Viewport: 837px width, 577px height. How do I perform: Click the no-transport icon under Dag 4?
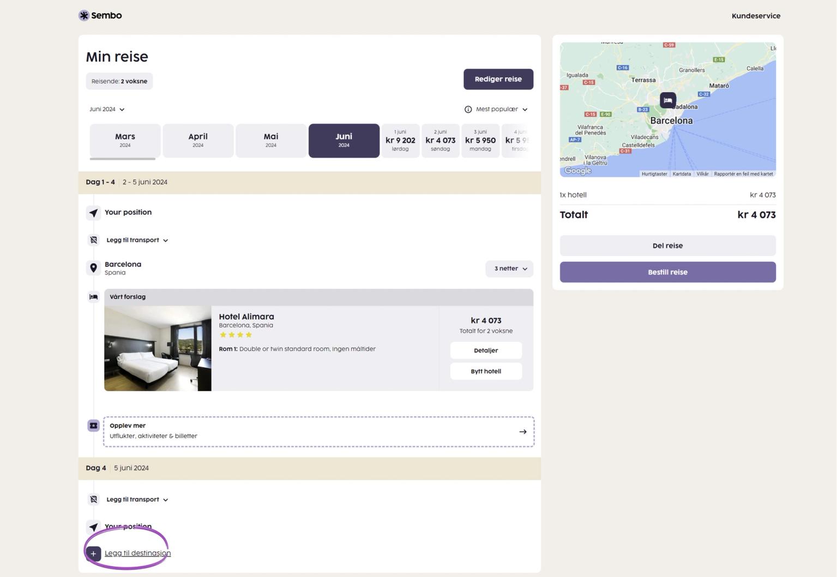point(93,500)
